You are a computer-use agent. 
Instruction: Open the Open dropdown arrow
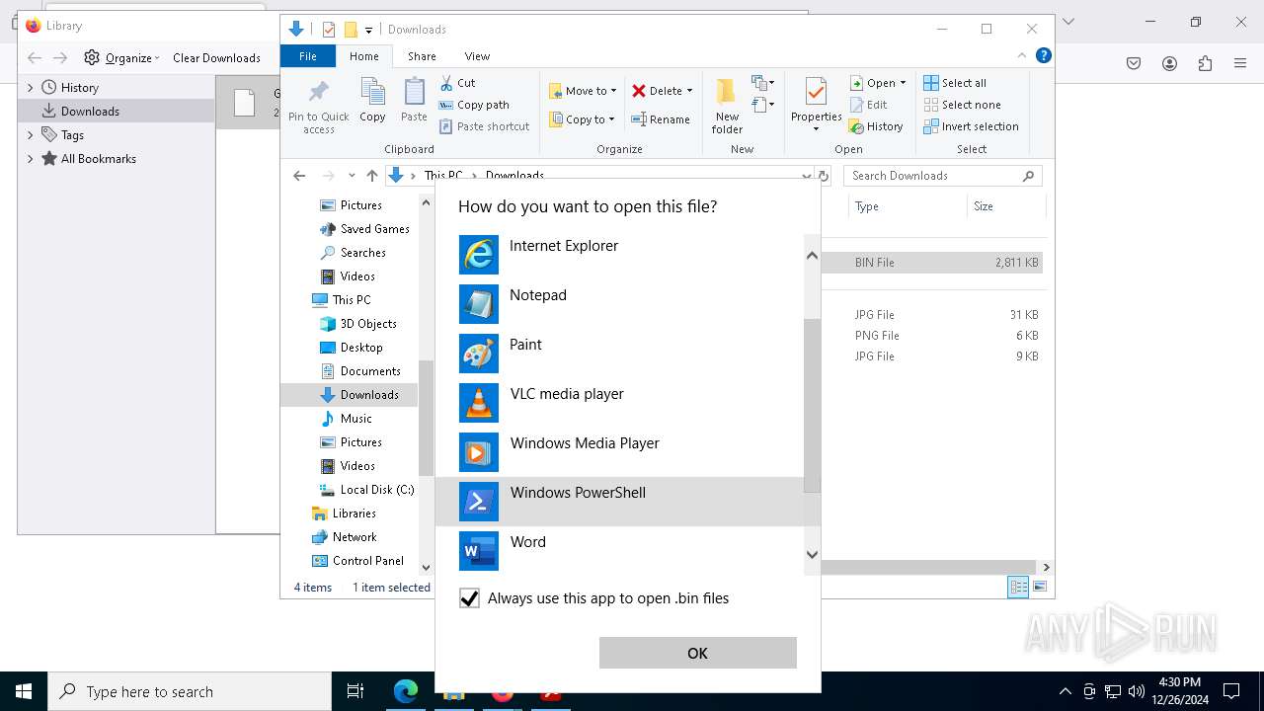pyautogui.click(x=903, y=83)
